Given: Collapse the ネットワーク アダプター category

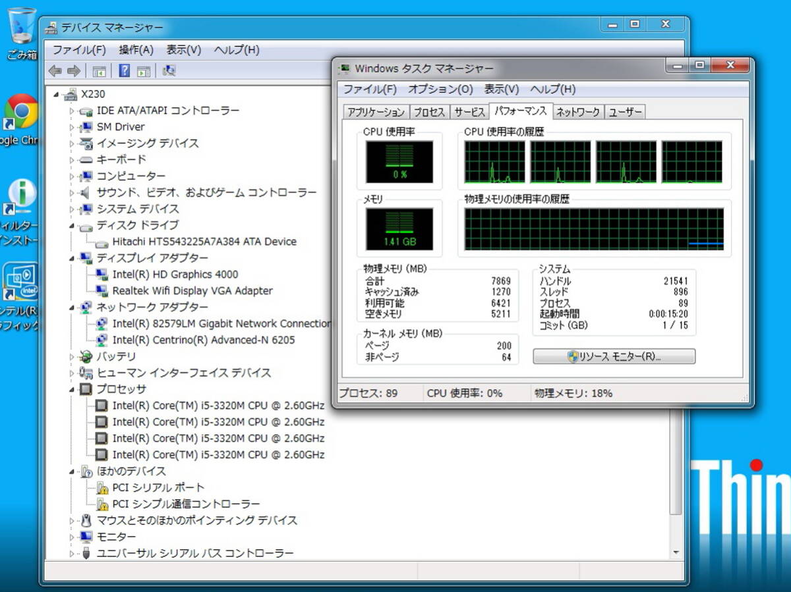Looking at the screenshot, I should tap(73, 308).
